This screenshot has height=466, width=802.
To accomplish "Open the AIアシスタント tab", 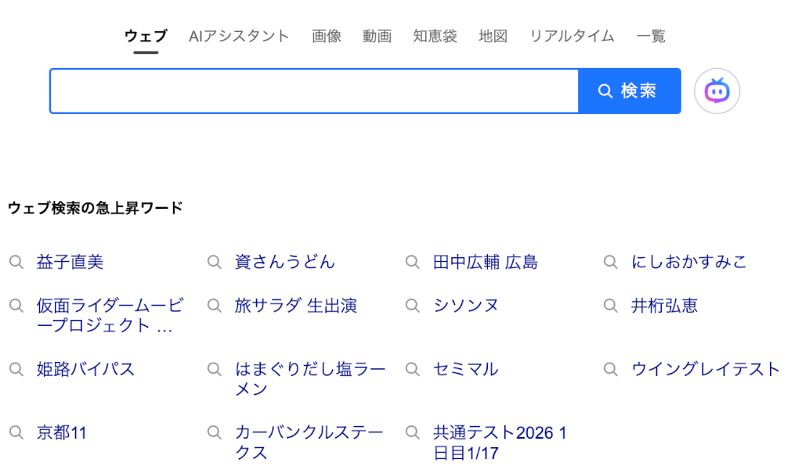I will pyautogui.click(x=238, y=35).
